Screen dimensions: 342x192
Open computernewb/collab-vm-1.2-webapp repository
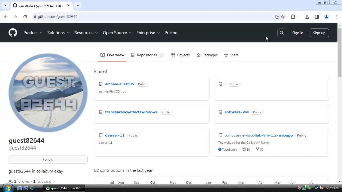tap(259, 135)
